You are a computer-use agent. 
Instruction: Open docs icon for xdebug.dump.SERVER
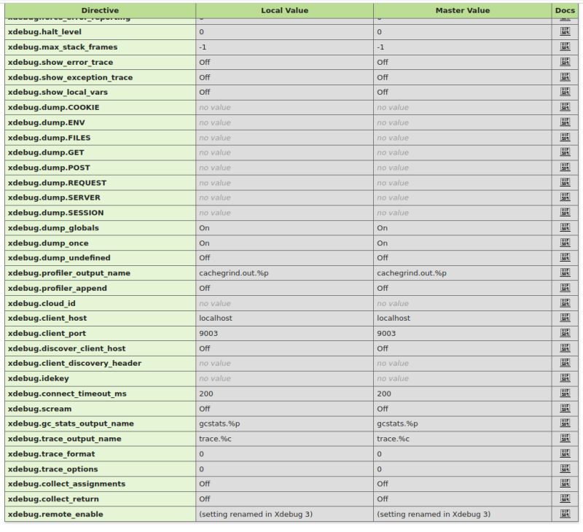pos(565,197)
